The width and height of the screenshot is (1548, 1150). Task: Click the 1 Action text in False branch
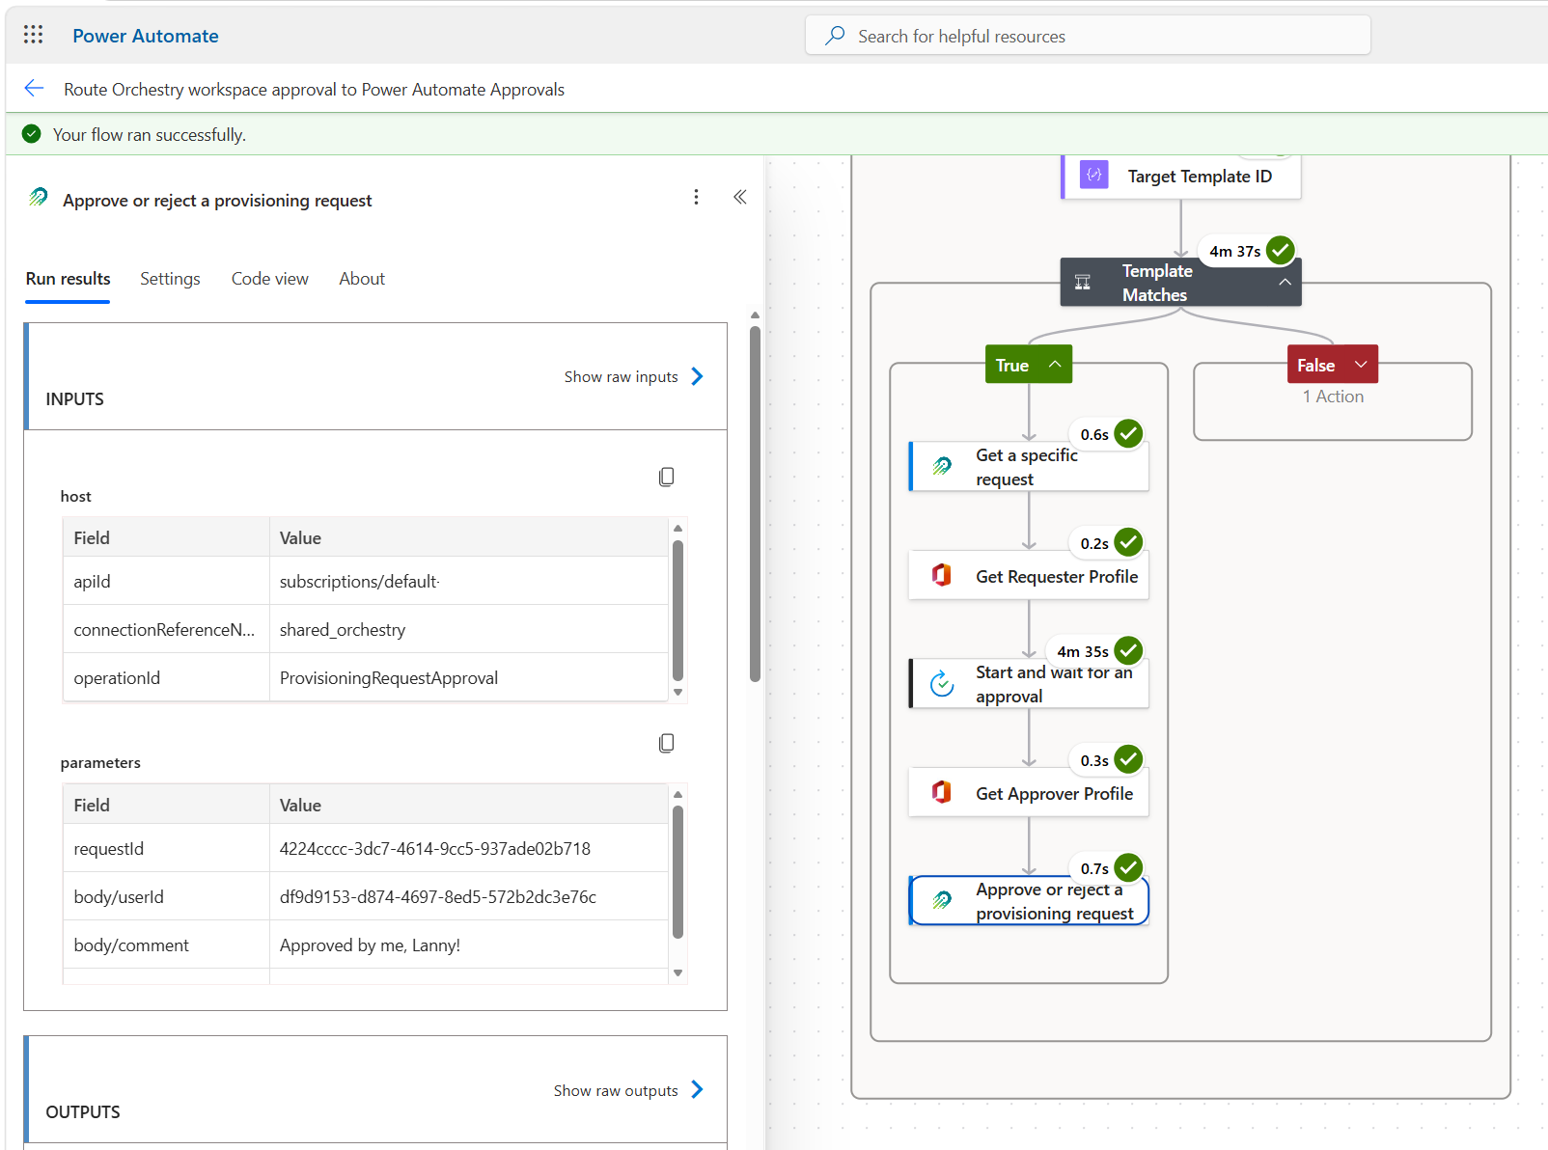coord(1333,397)
